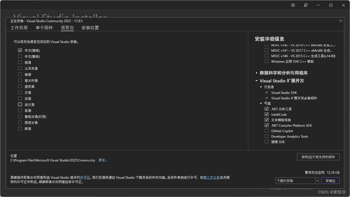Close the installation dialog with X

(341, 21)
